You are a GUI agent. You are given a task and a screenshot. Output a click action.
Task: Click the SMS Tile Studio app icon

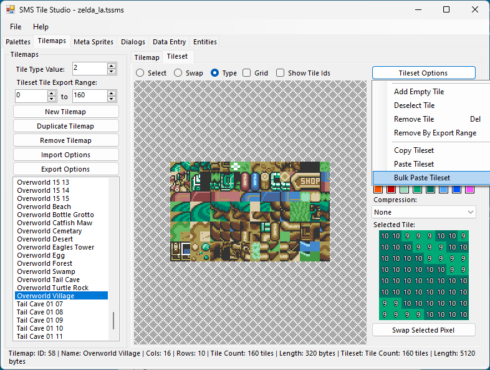(11, 10)
